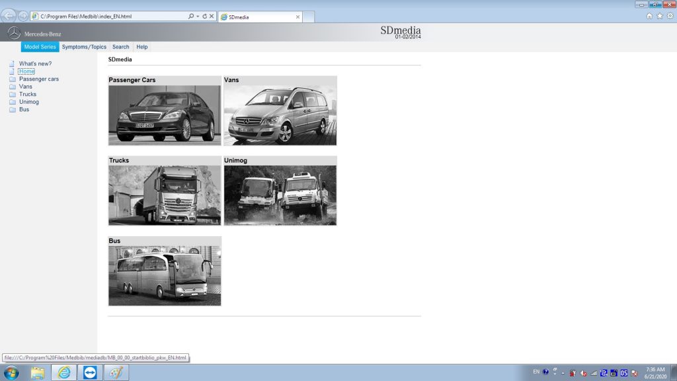Switch to Symptoms/Topics tab
Screen dimensions: 677x381
[x=84, y=47]
